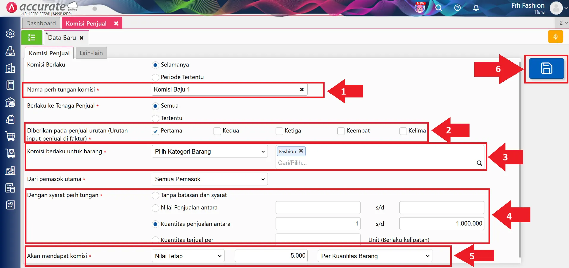This screenshot has height=268, width=569.
Task: Select the Periode Tertentu radio option
Action: 155,78
